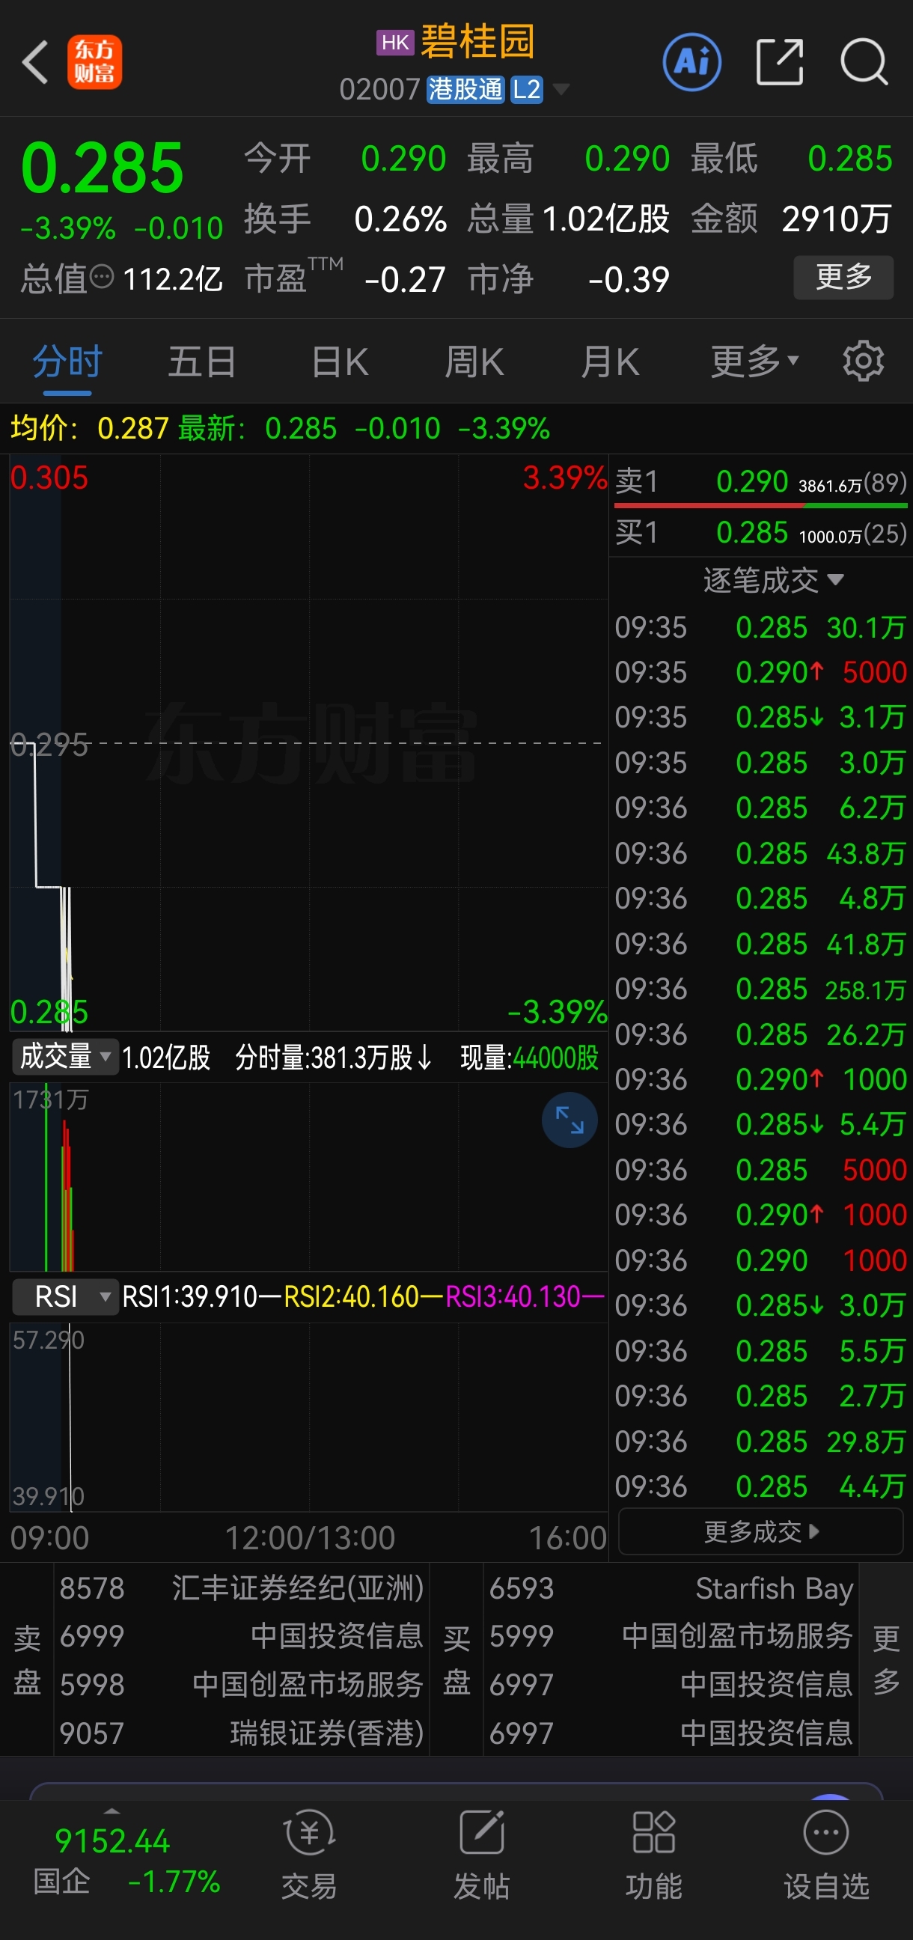
Task: Open the 功能 functions icon
Action: click(653, 1855)
